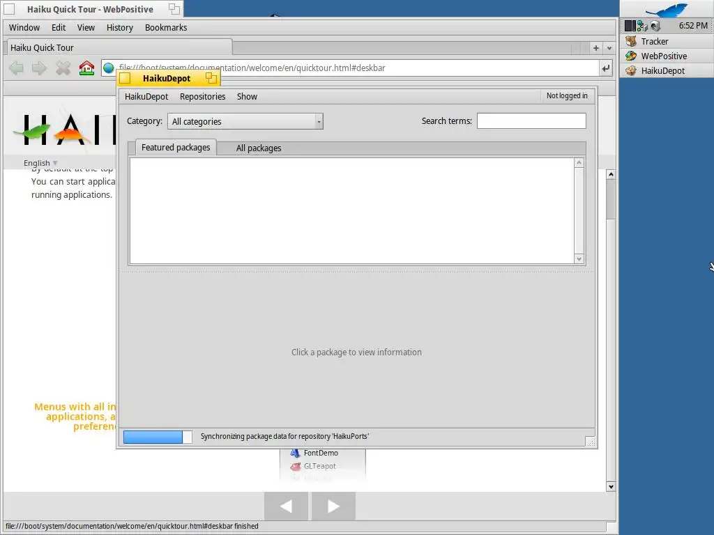Click the web page scroll up arrow
714x535 pixels.
point(611,175)
